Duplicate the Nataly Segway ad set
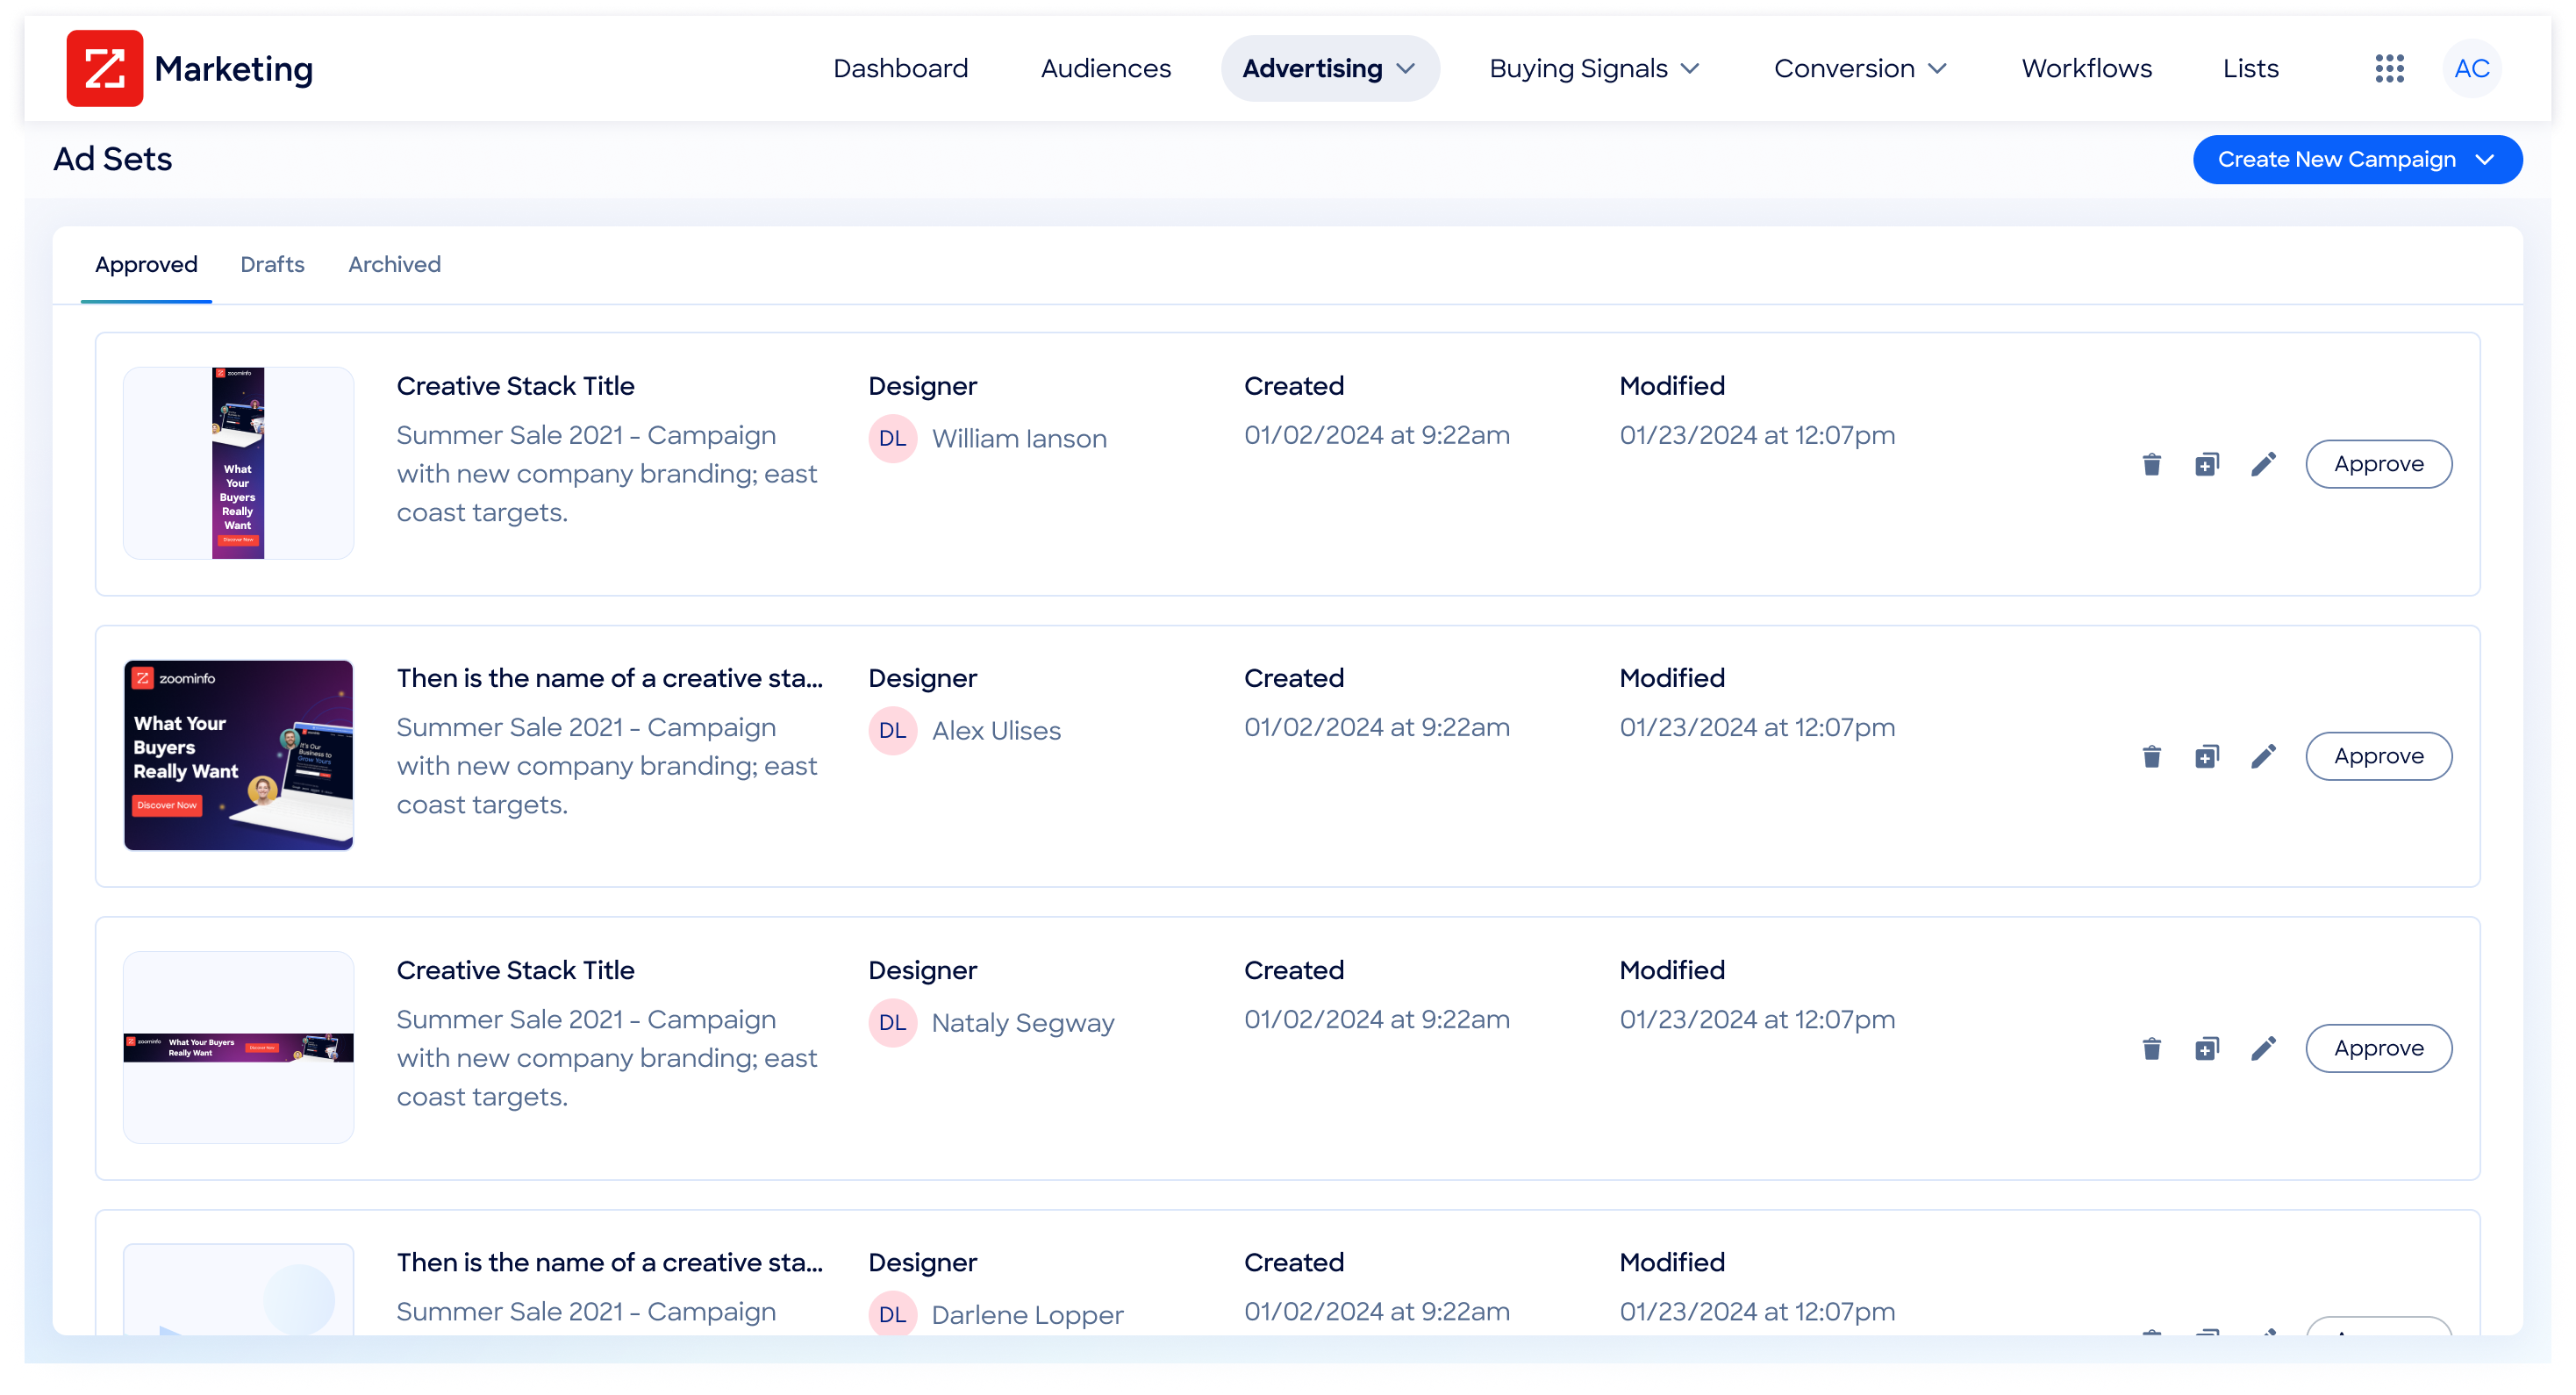This screenshot has height=1395, width=2576. [x=2207, y=1048]
